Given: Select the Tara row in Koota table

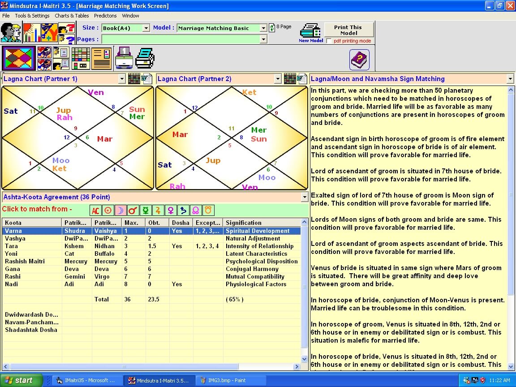Looking at the screenshot, I should pos(151,246).
